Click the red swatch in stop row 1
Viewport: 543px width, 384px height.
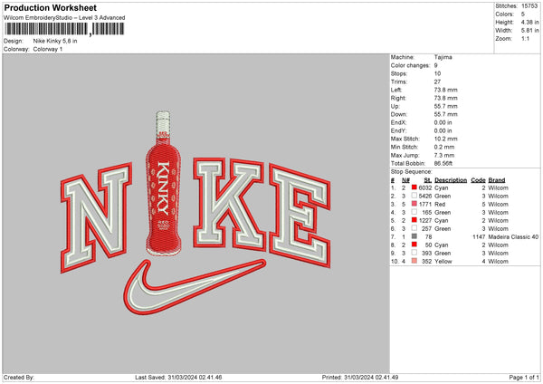[414, 187]
